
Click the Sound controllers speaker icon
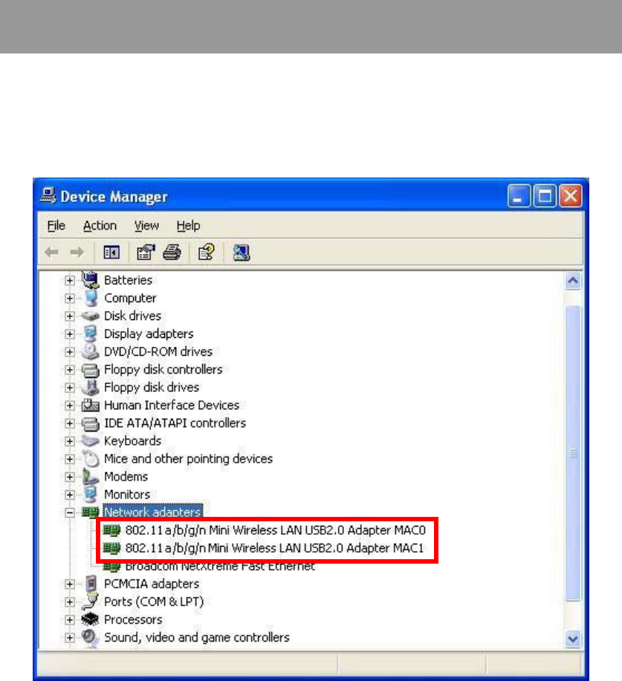(91, 638)
